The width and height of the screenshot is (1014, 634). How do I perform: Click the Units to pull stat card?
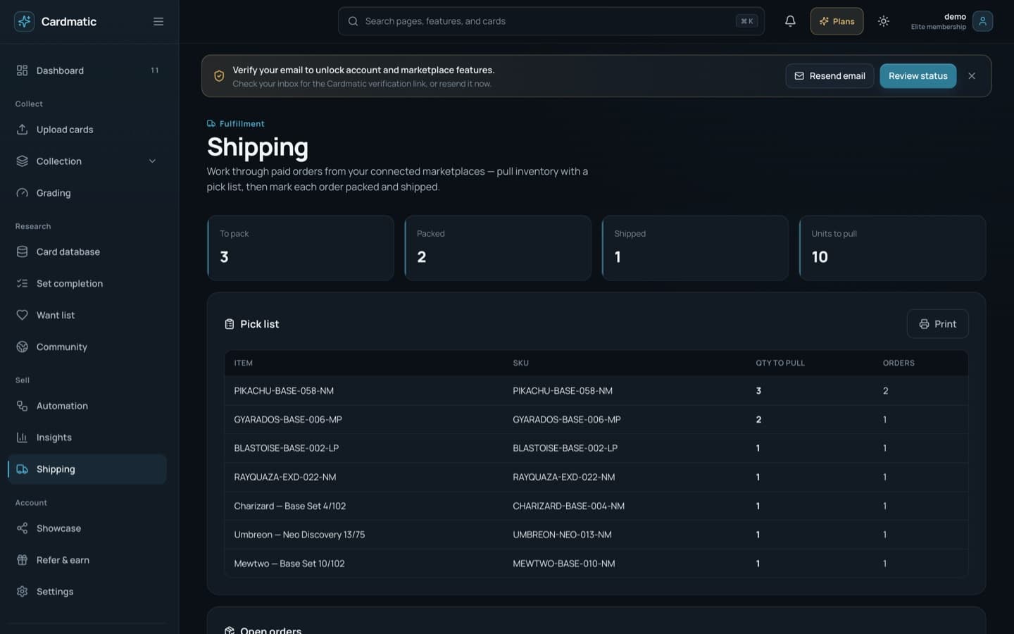click(892, 248)
